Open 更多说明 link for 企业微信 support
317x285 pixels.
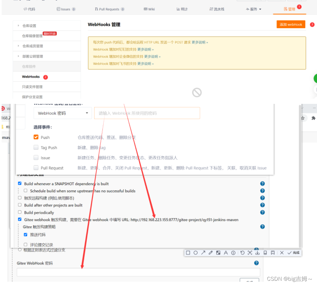(152, 56)
